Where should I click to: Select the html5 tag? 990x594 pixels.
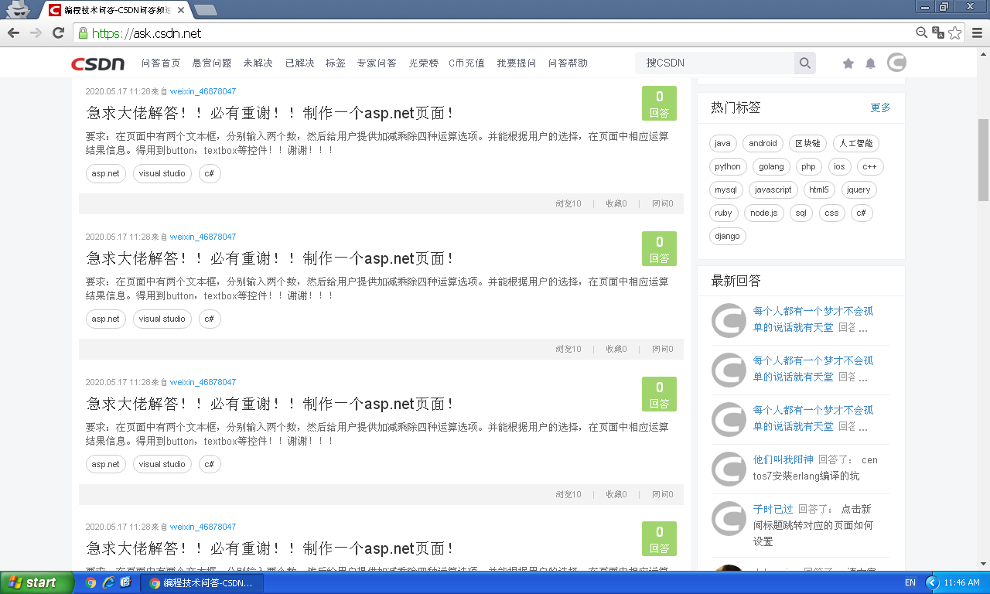pyautogui.click(x=819, y=189)
